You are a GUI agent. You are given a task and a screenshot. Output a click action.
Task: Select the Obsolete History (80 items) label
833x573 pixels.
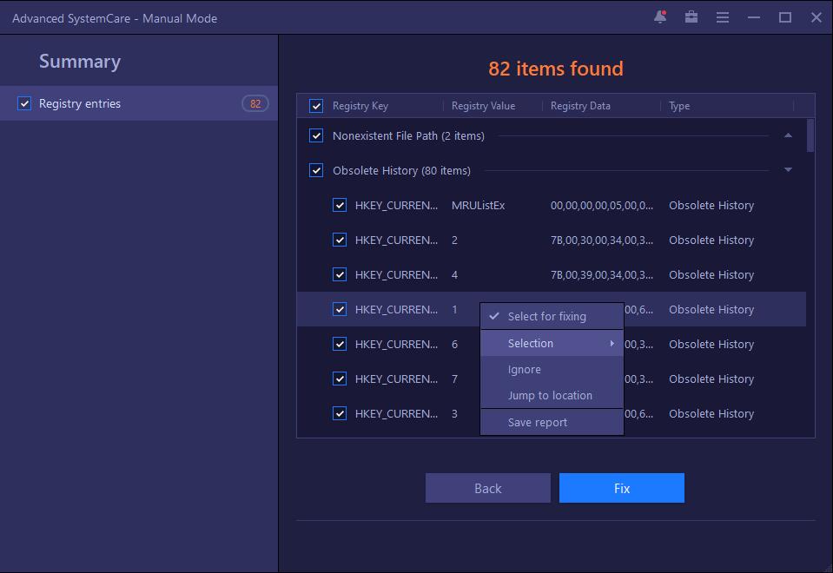point(401,170)
